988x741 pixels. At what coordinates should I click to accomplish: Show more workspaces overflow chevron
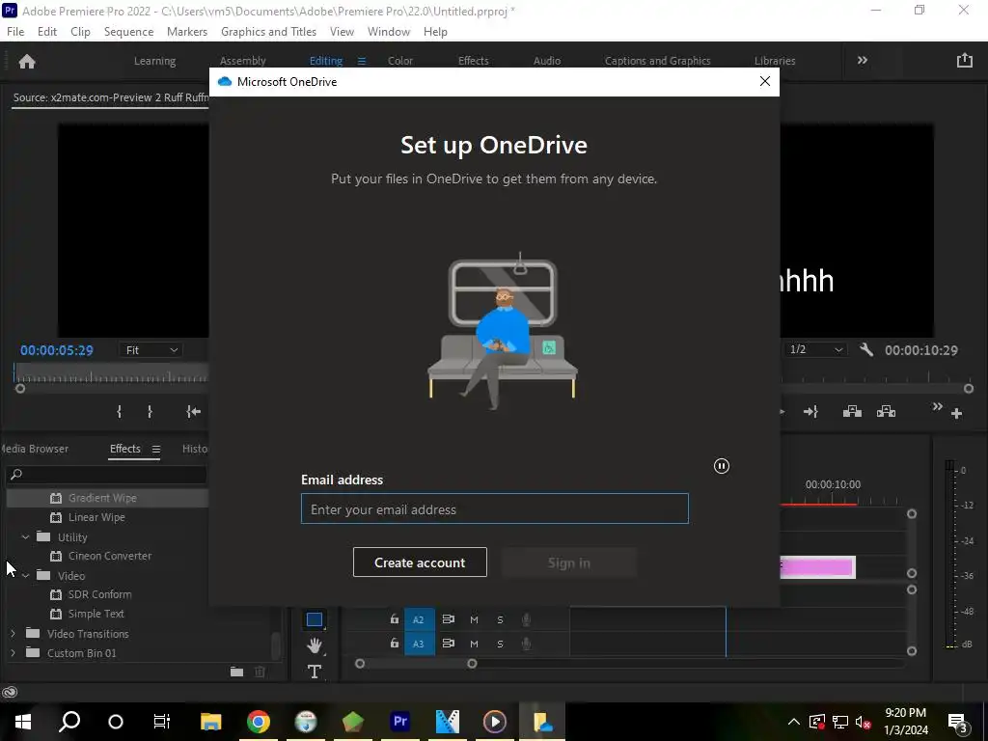862,61
